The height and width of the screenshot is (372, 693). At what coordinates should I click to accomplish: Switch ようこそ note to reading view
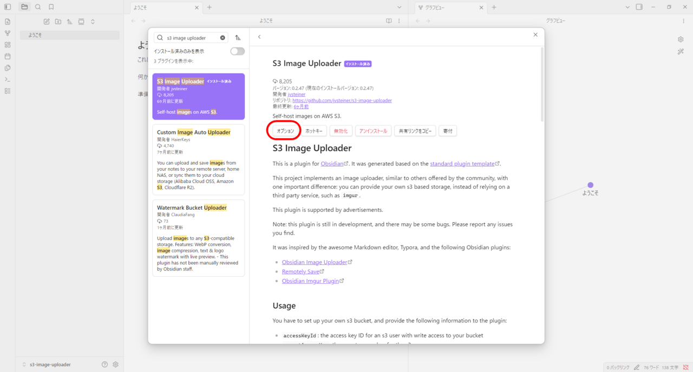click(389, 21)
